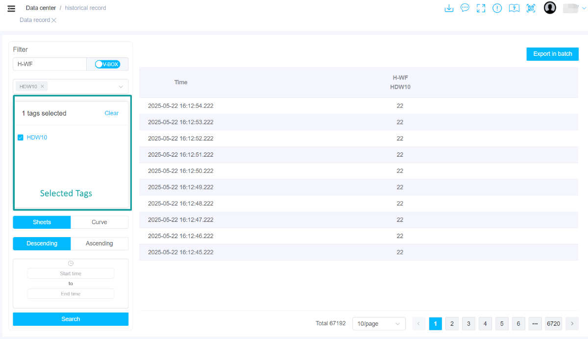The image size is (588, 339).
Task: Open the help manual book icon
Action: [514, 8]
